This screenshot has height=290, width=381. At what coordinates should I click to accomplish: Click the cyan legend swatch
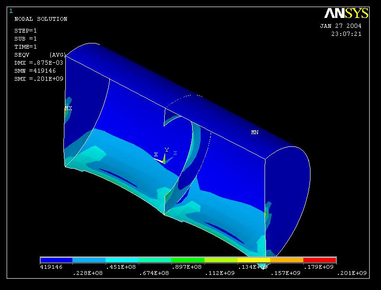click(122, 260)
